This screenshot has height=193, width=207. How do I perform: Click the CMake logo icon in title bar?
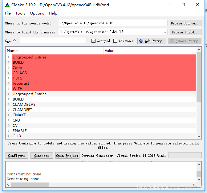pyautogui.click(x=7, y=5)
